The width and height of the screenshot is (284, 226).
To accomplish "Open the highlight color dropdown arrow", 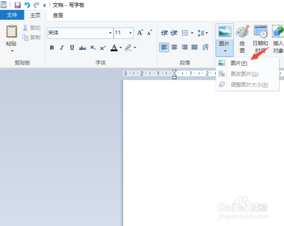I will point(135,48).
